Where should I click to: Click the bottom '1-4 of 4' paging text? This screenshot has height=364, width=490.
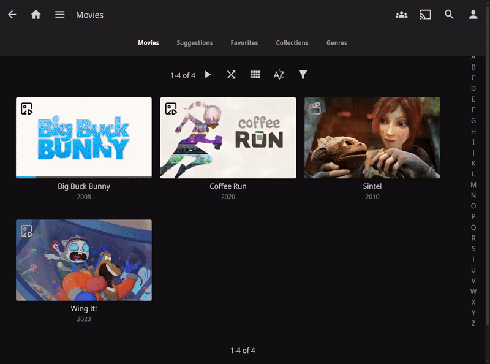click(x=243, y=351)
